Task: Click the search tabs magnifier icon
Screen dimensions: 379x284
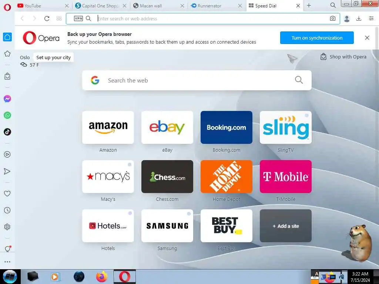Action: 333,5
